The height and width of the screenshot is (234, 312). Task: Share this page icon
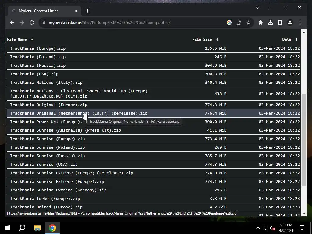(x=239, y=23)
